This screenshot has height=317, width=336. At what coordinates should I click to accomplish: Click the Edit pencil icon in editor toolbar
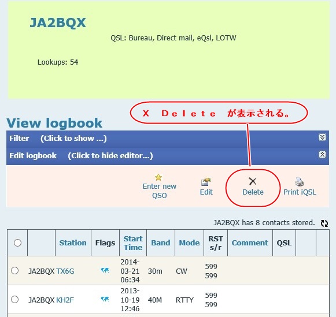click(x=206, y=182)
